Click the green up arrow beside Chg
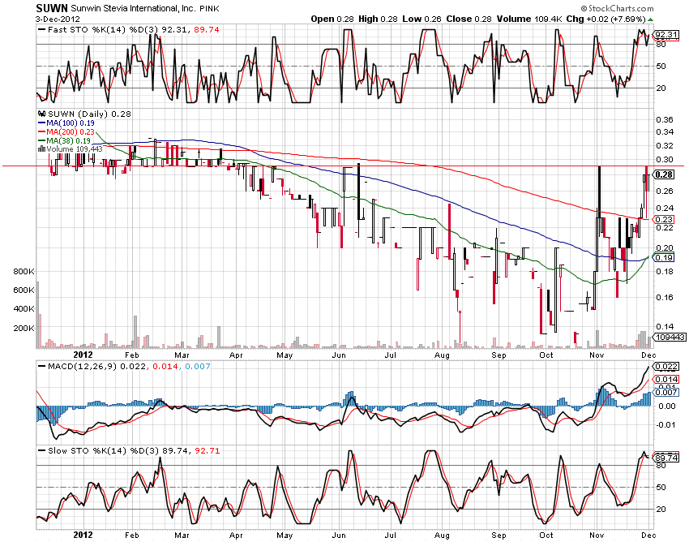689x542 pixels. click(650, 19)
